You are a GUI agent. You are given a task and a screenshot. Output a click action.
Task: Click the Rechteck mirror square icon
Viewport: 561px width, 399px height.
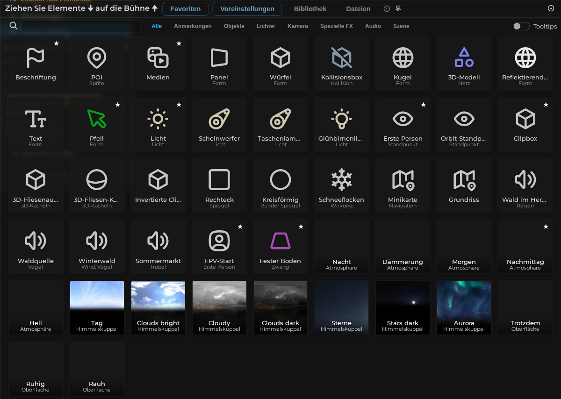(x=219, y=180)
